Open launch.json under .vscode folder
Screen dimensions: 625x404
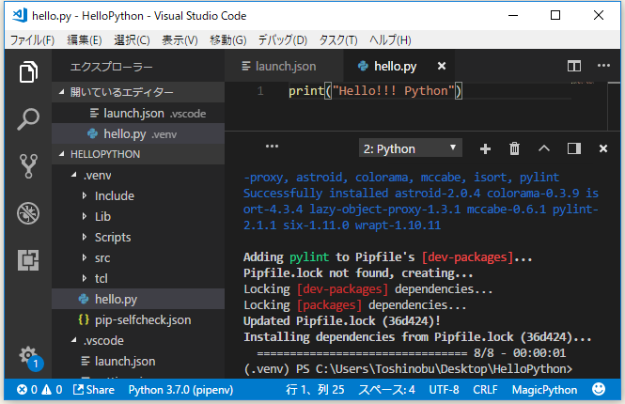click(x=138, y=362)
